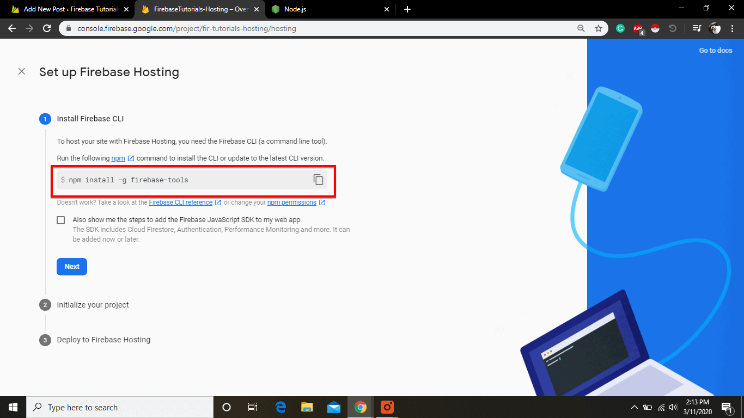Open Task View on the taskbar
This screenshot has height=418, width=744.
point(253,407)
